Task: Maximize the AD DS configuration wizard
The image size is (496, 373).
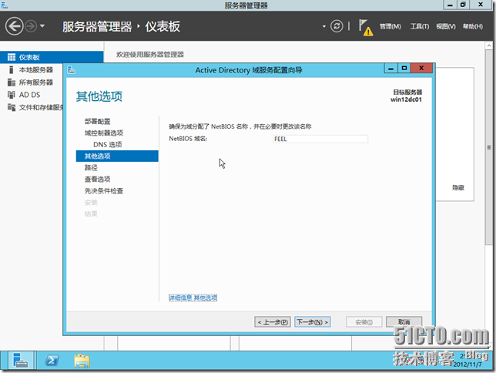Action: point(404,69)
